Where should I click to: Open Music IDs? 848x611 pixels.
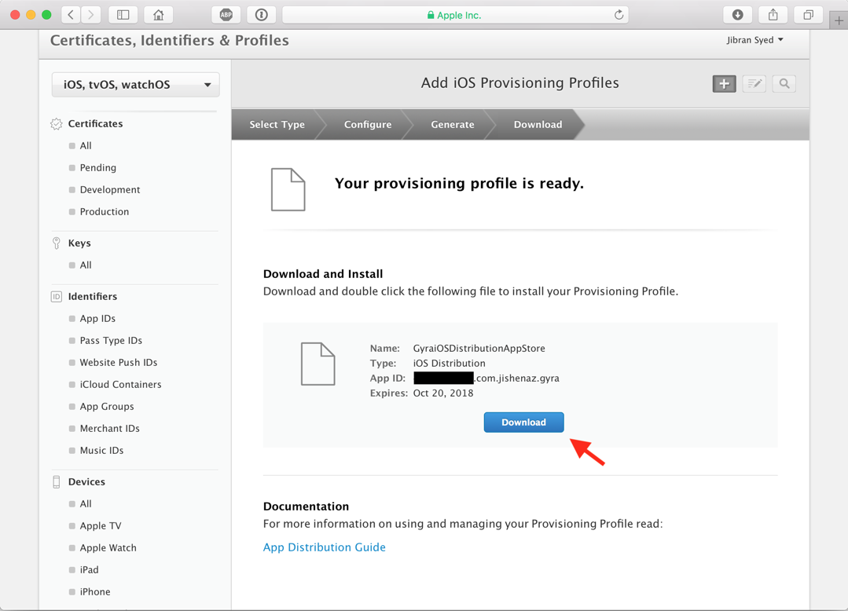(101, 451)
